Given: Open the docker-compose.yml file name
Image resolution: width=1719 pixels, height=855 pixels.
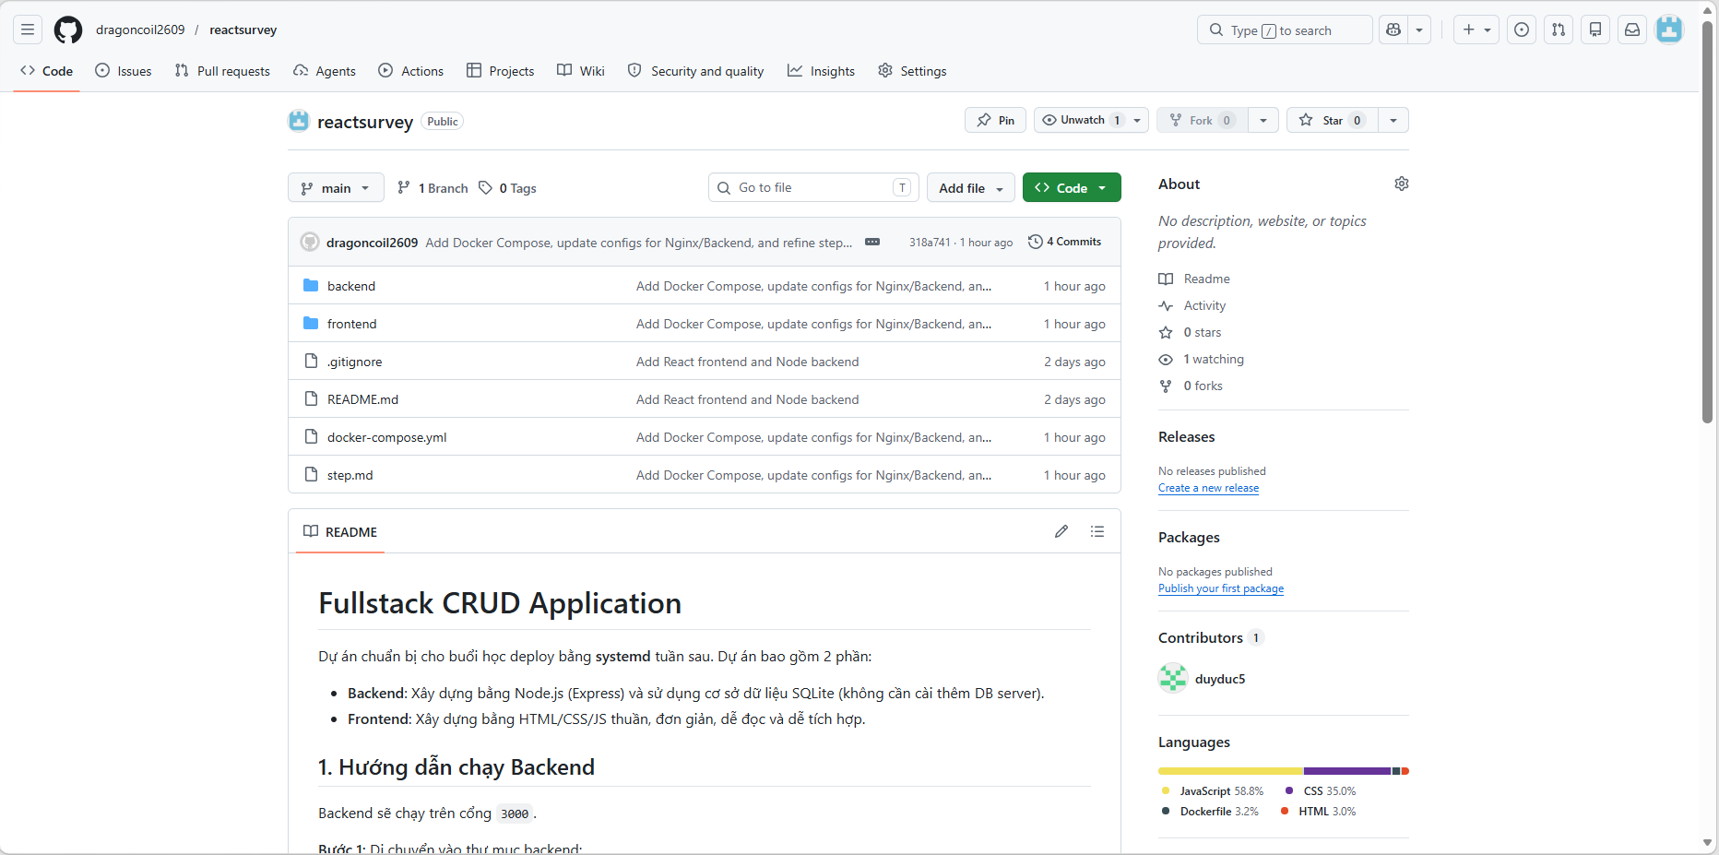Looking at the screenshot, I should click(x=386, y=437).
